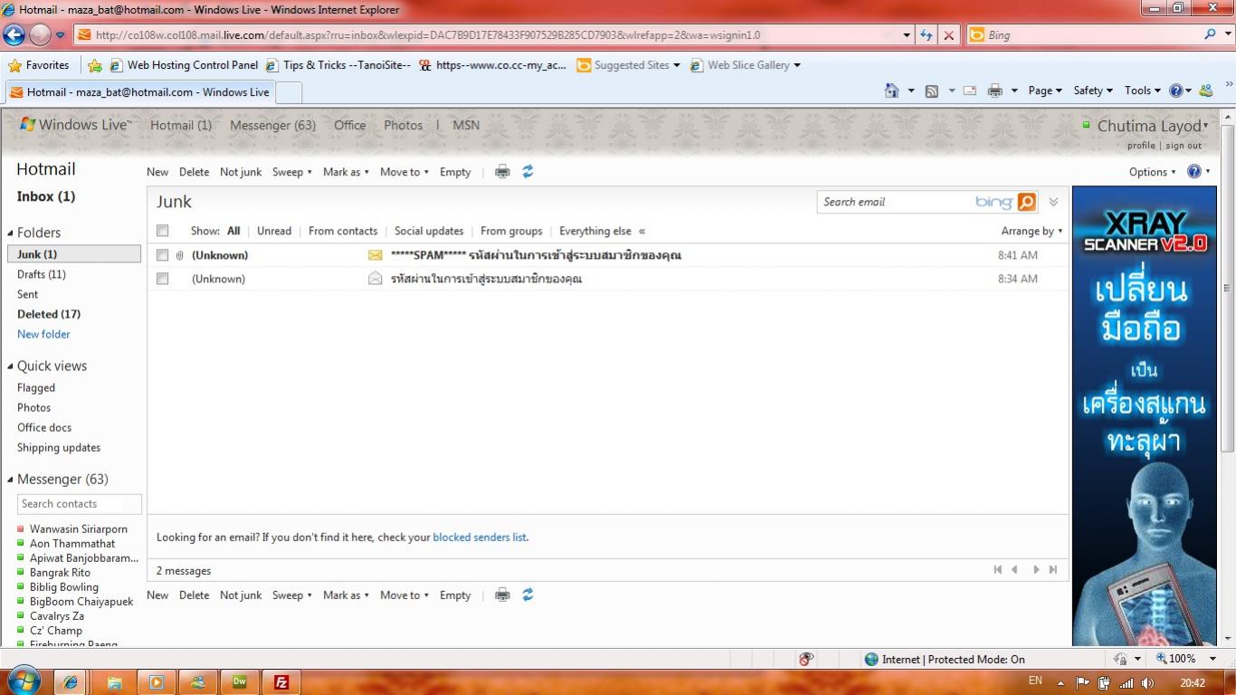Go to the last page of messages
The image size is (1236, 695).
click(1053, 570)
